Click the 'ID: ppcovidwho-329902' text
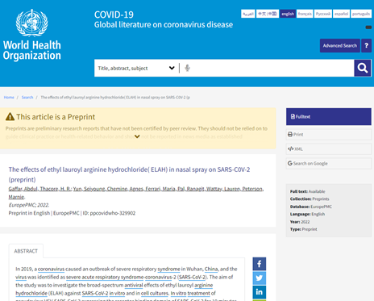 tap(109, 213)
